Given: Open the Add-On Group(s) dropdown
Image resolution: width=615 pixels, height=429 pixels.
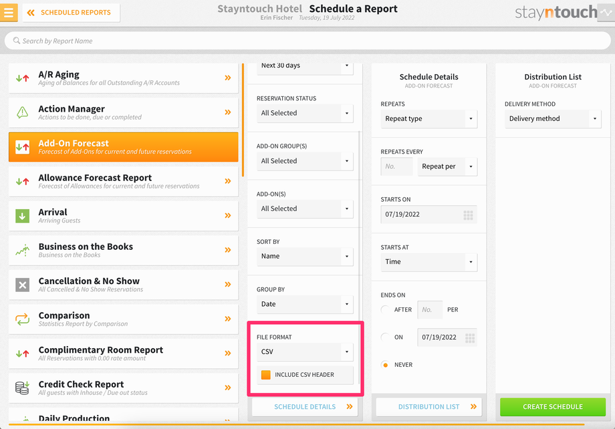Looking at the screenshot, I should 305,161.
